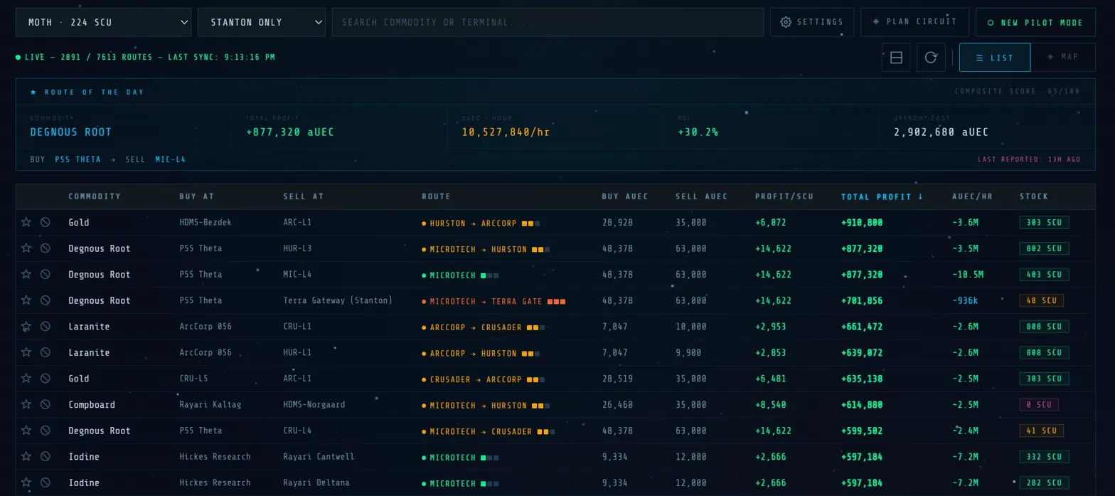
Task: Star the Degnous Root to HUR-L3 route
Action: point(26,248)
